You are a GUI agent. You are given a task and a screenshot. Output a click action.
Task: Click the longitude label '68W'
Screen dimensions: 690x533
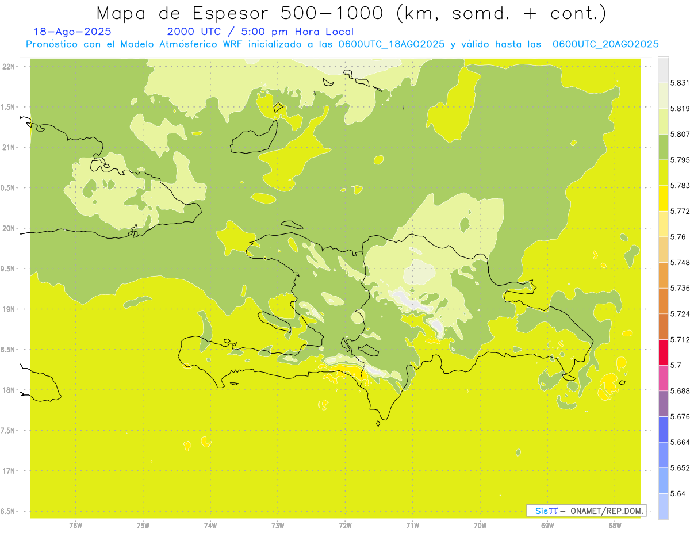615,526
